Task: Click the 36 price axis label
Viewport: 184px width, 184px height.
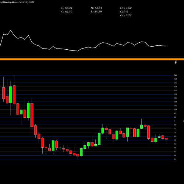Action: pos(175,159)
